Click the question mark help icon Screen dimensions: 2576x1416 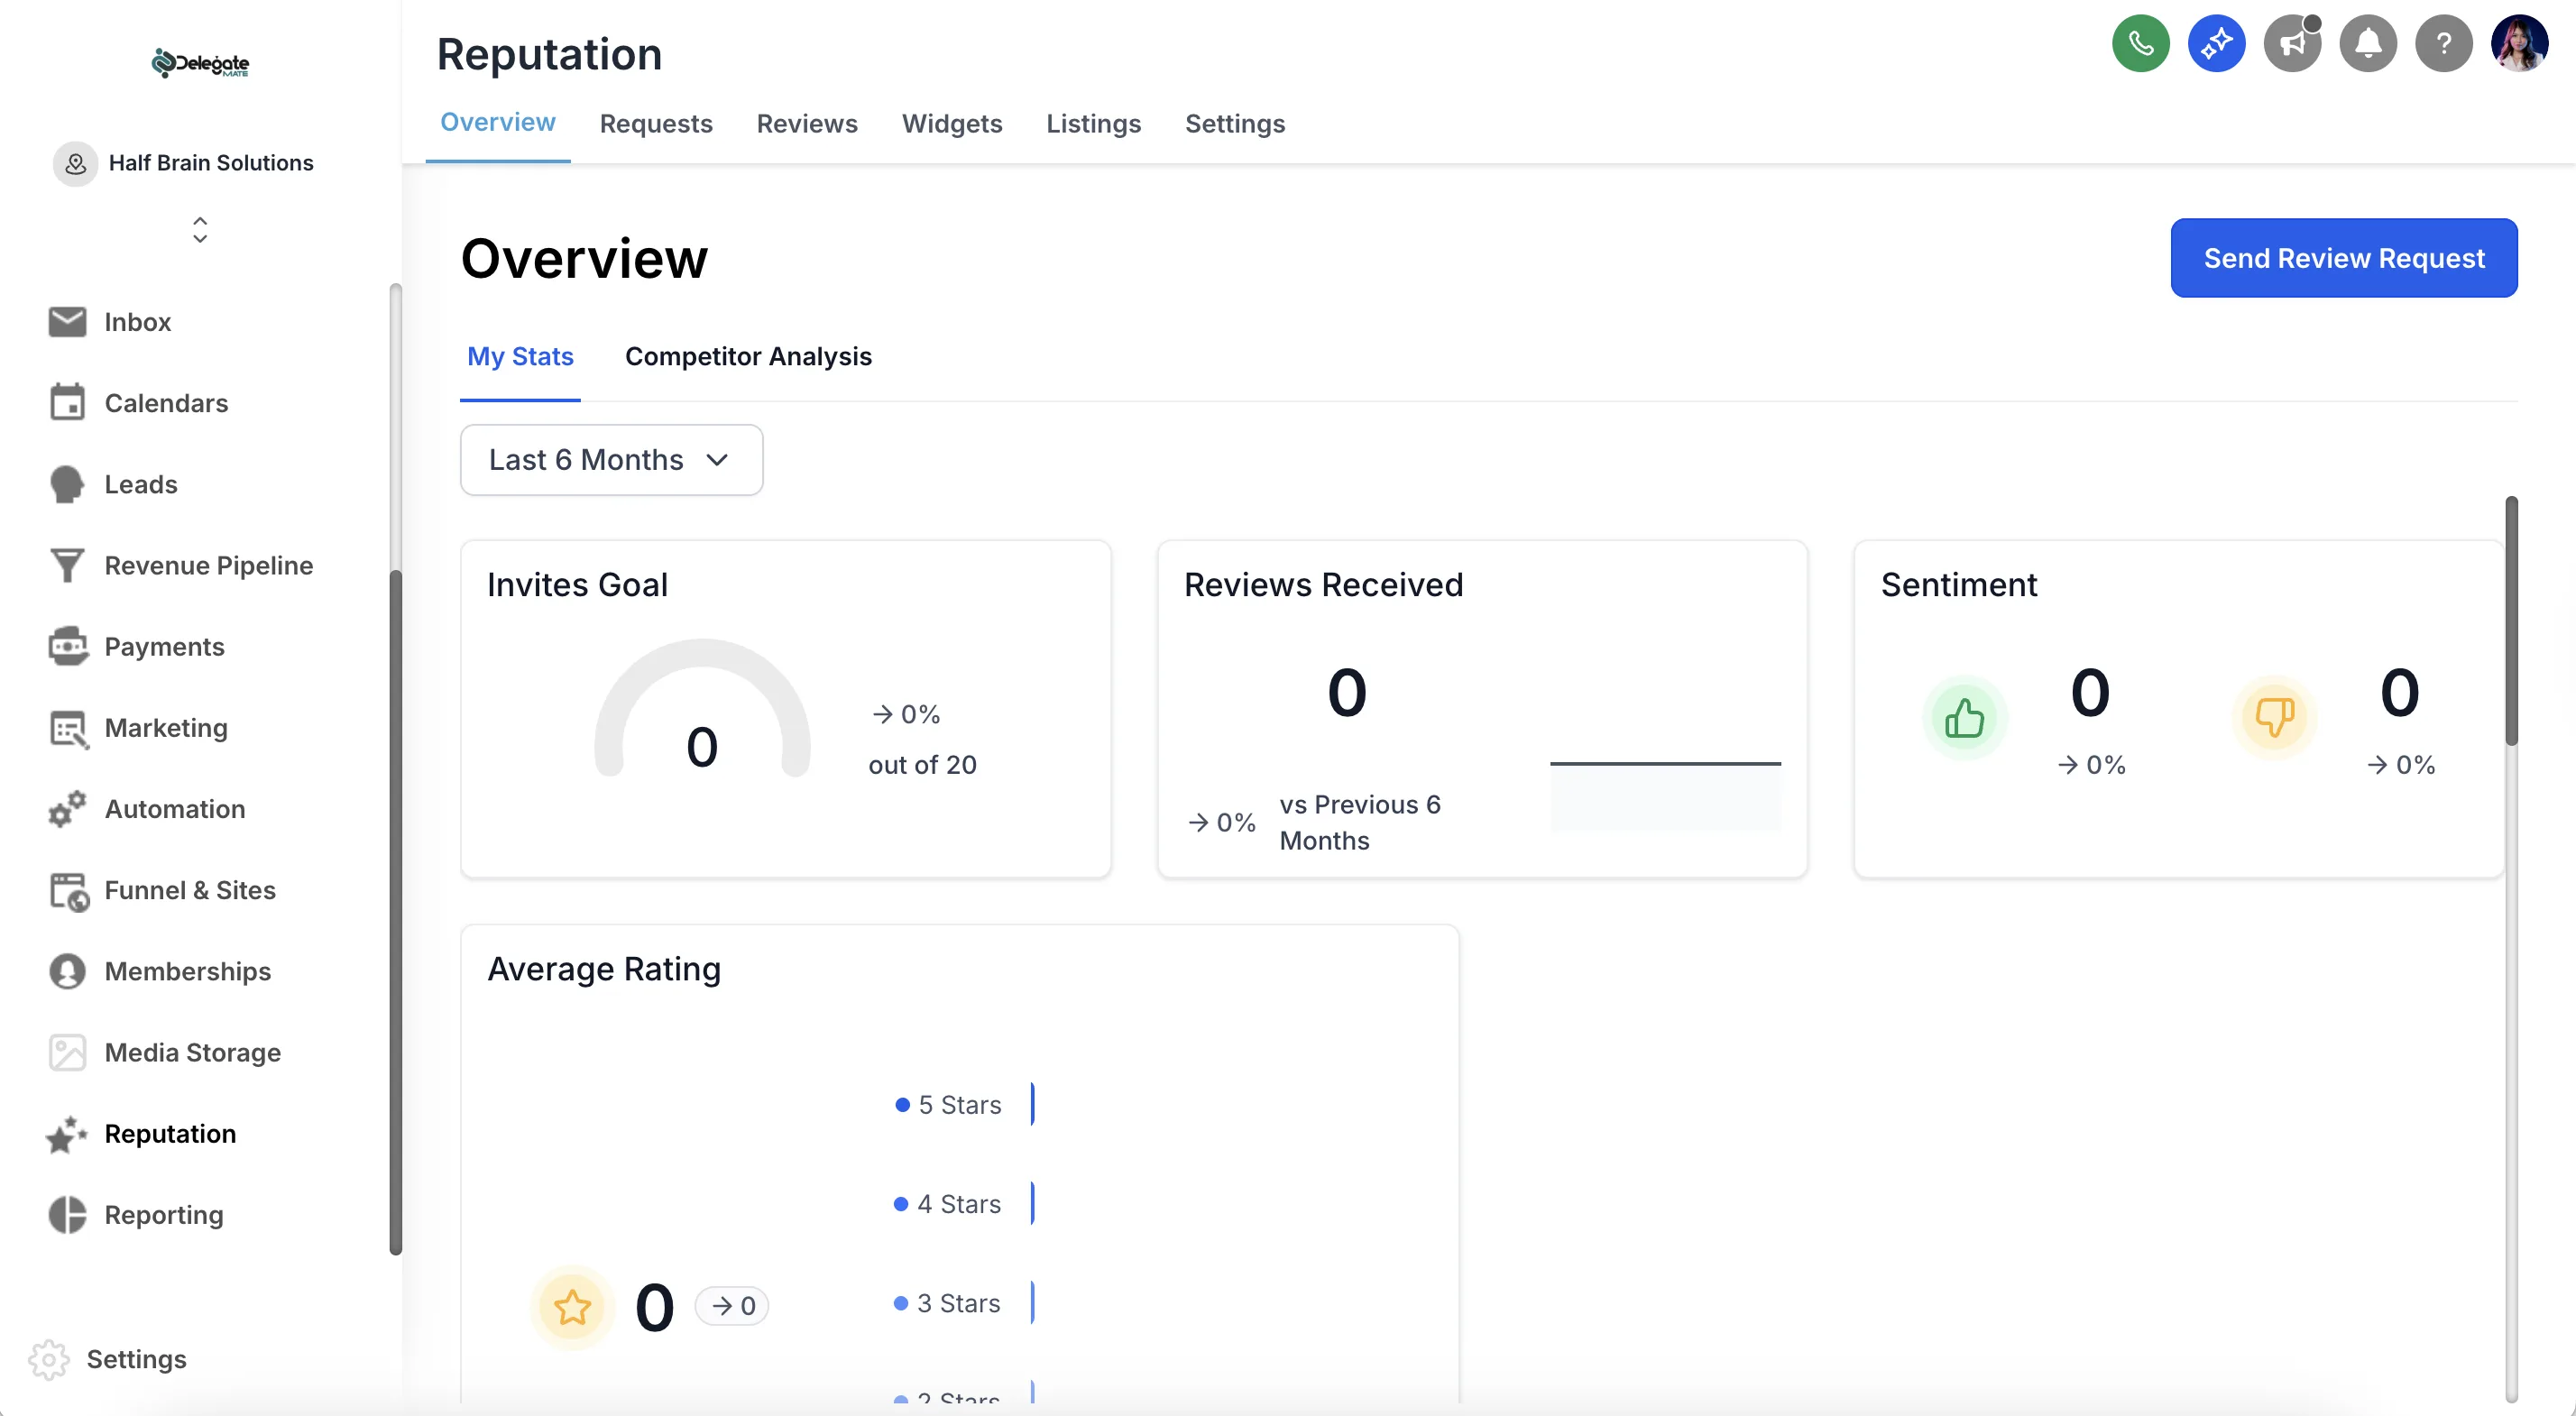click(2443, 43)
